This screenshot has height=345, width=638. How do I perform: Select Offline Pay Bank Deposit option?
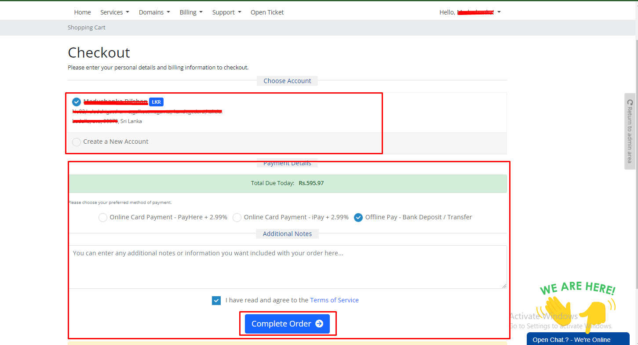[x=358, y=218]
